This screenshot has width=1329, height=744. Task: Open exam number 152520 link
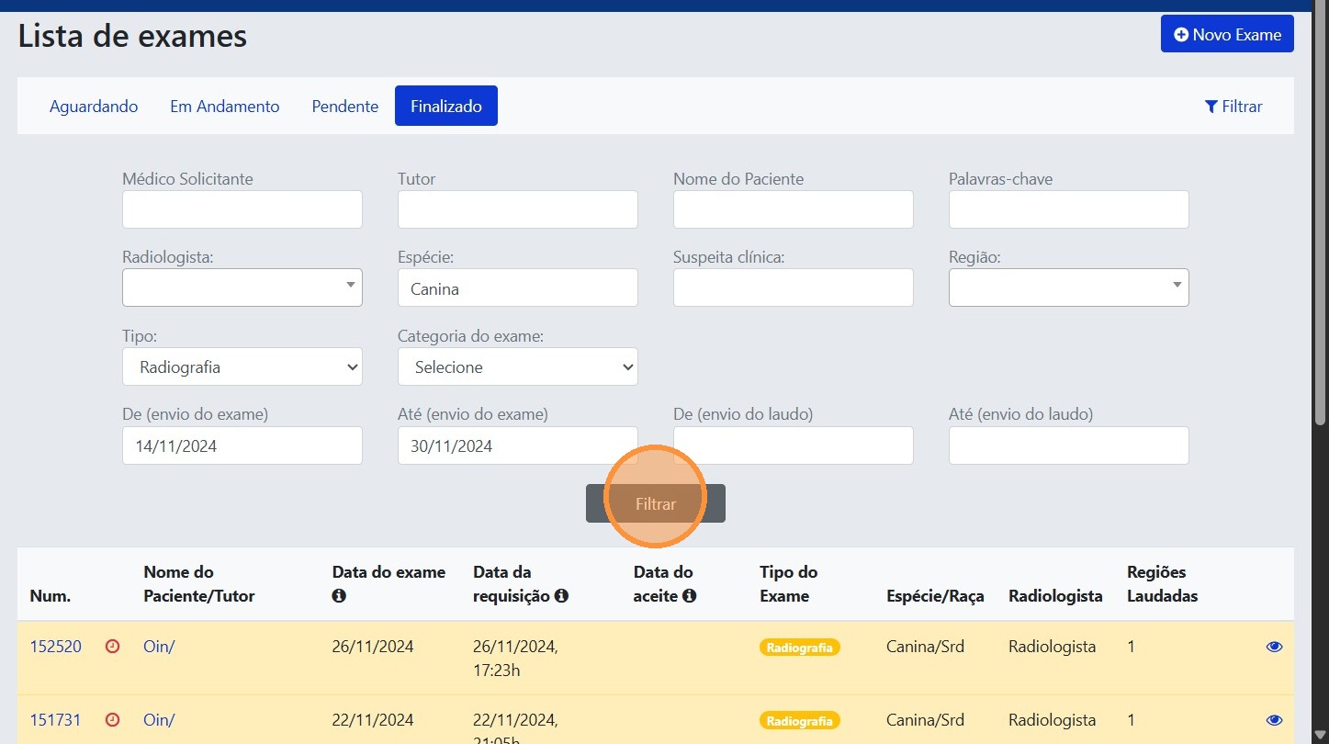pos(56,647)
